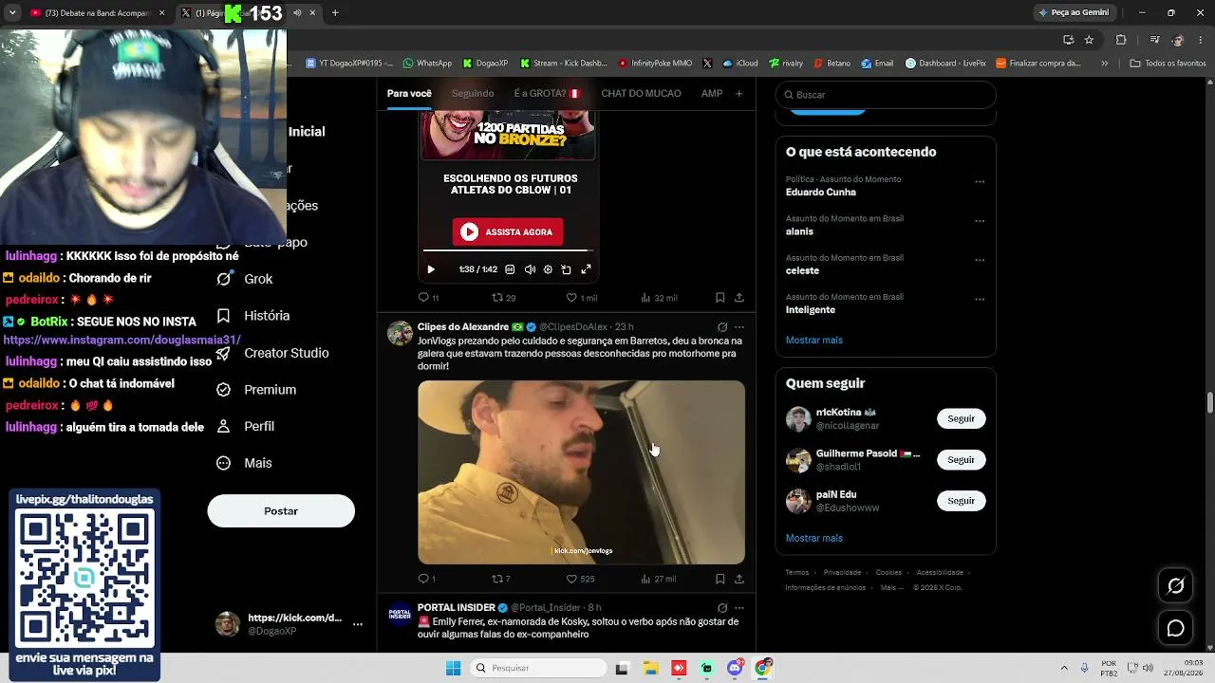The image size is (1215, 683).
Task: Open more options on PORTAL INSIDER post
Action: (739, 608)
